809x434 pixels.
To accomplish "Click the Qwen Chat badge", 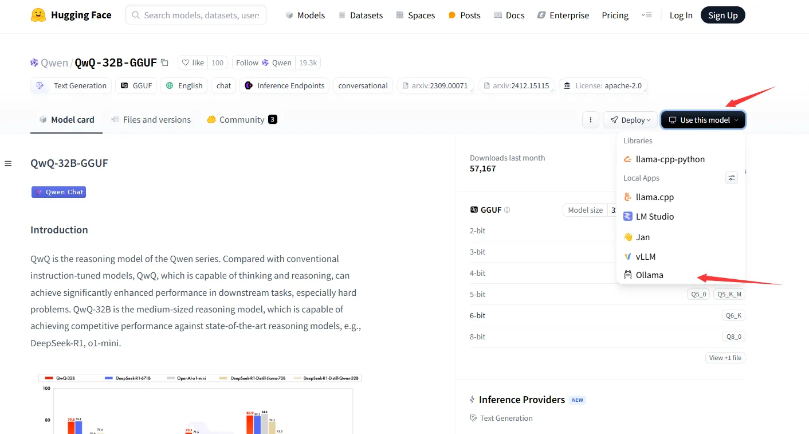I will (x=58, y=192).
